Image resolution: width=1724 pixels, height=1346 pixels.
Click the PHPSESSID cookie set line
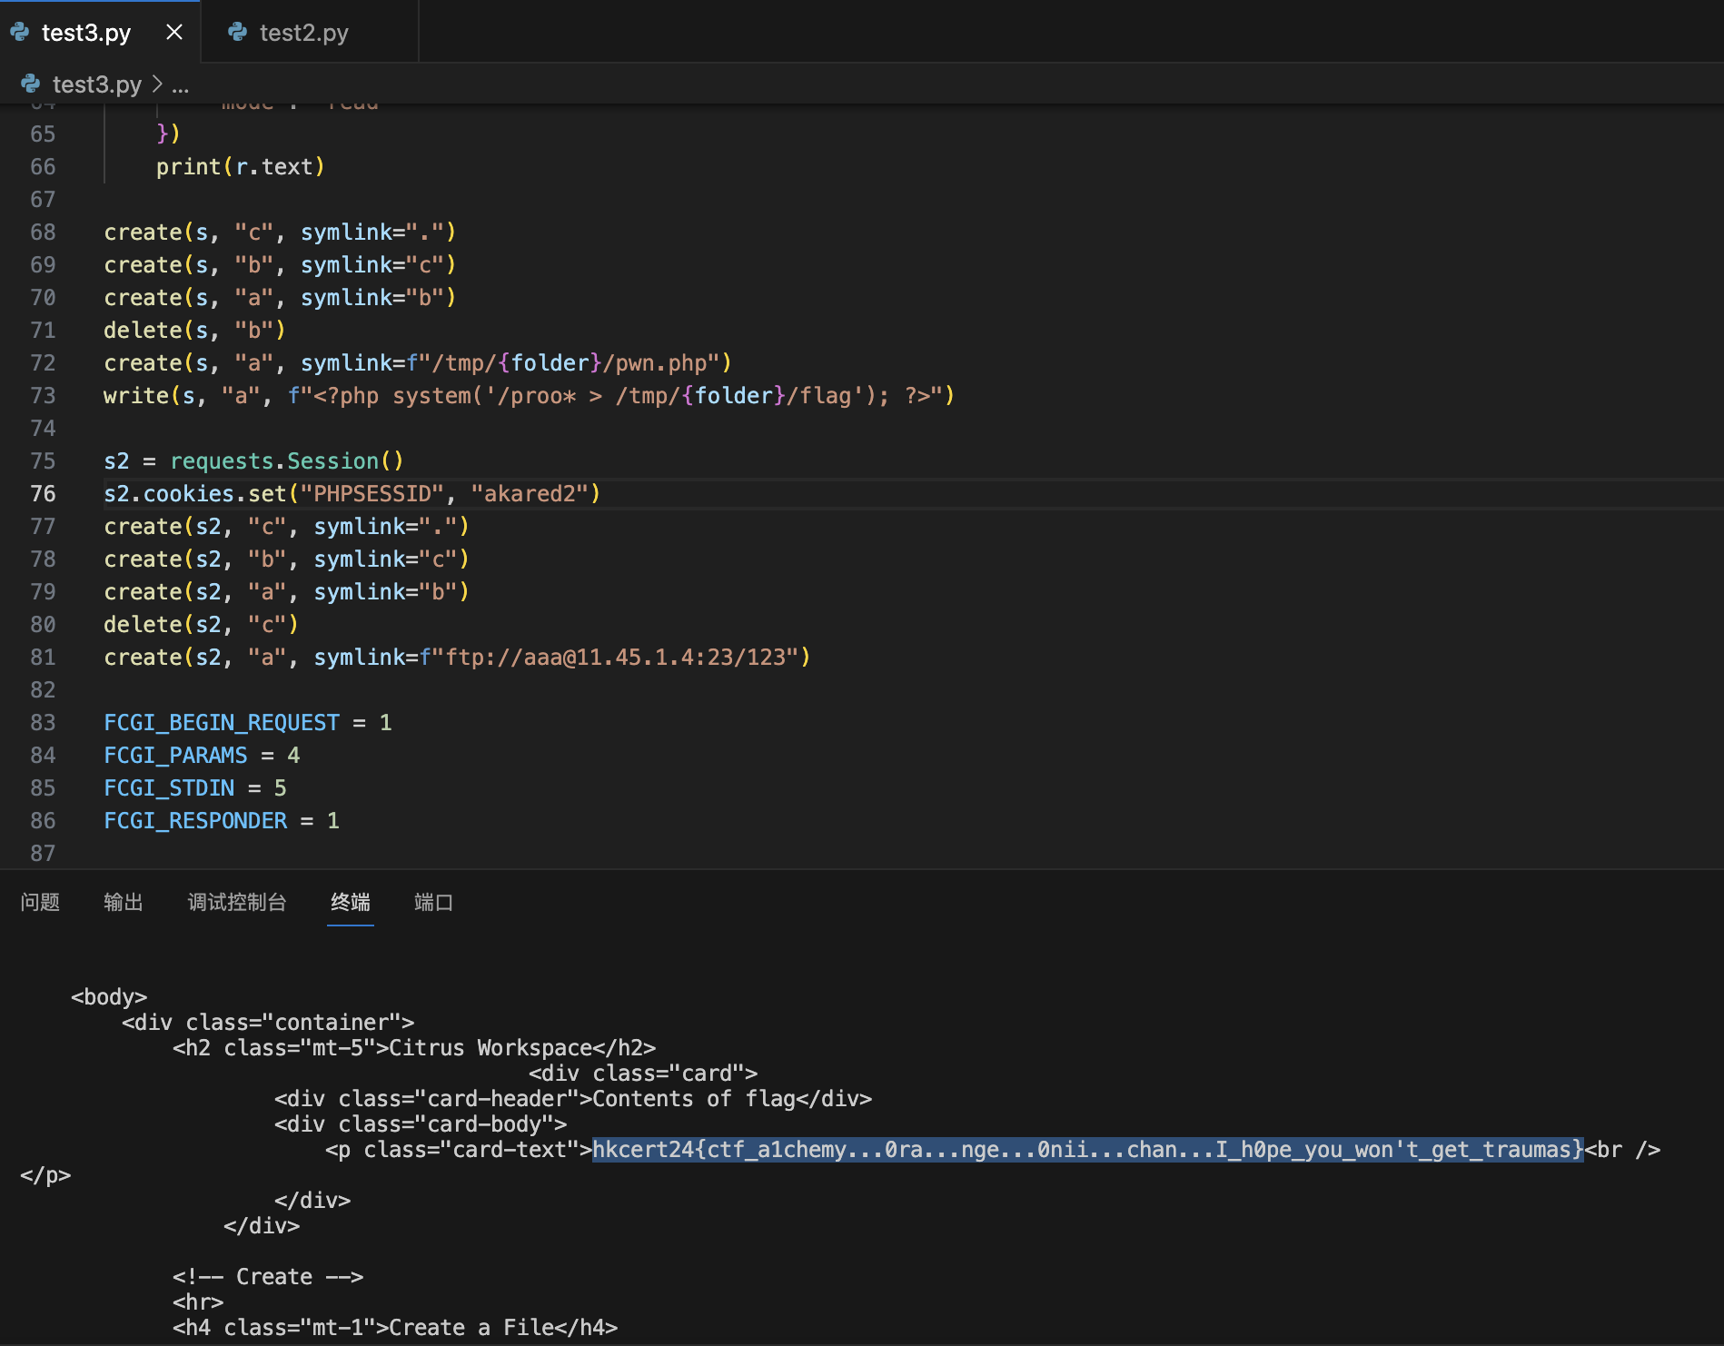352,493
